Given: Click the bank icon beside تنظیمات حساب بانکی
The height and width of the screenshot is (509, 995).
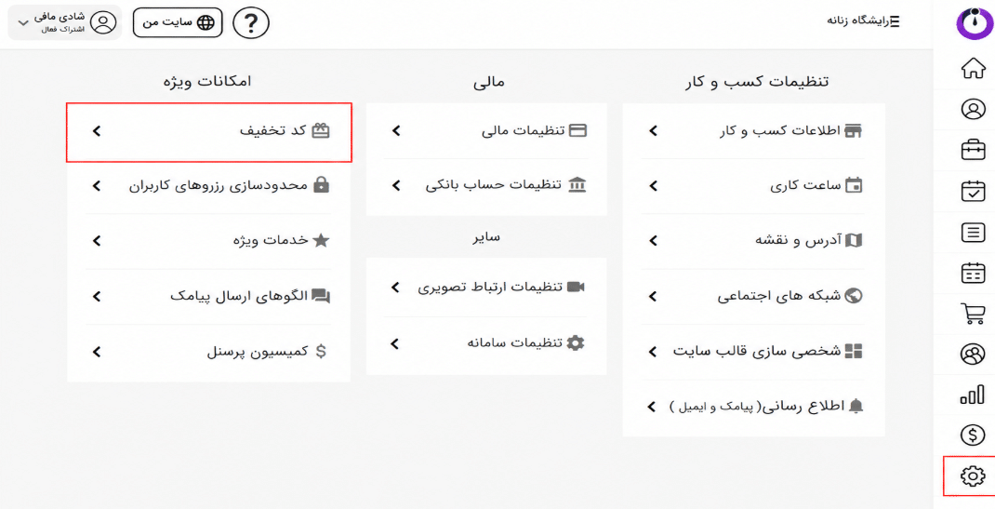Looking at the screenshot, I should pyautogui.click(x=578, y=185).
